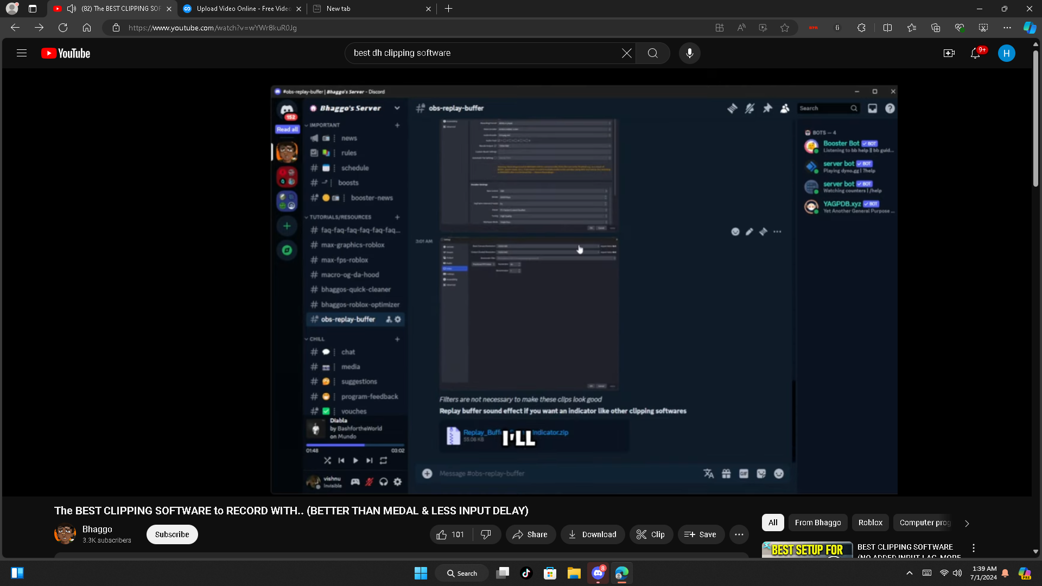Select the Computer programming chip
This screenshot has height=586, width=1042.
click(x=925, y=523)
